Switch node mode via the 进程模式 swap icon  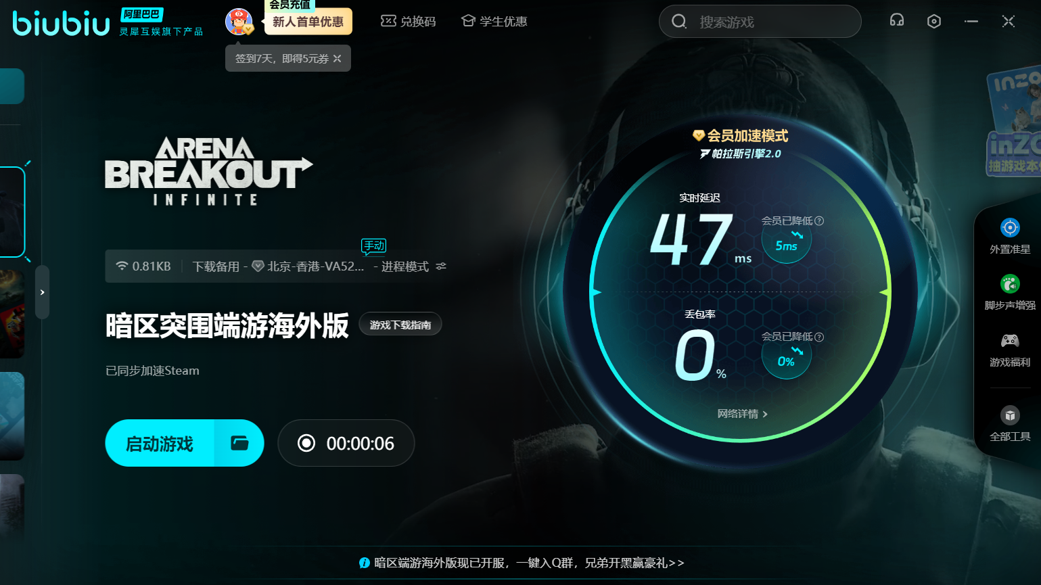(441, 266)
